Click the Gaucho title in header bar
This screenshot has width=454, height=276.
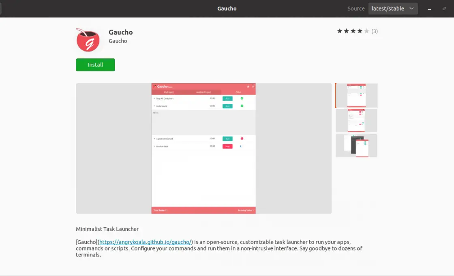tap(227, 9)
